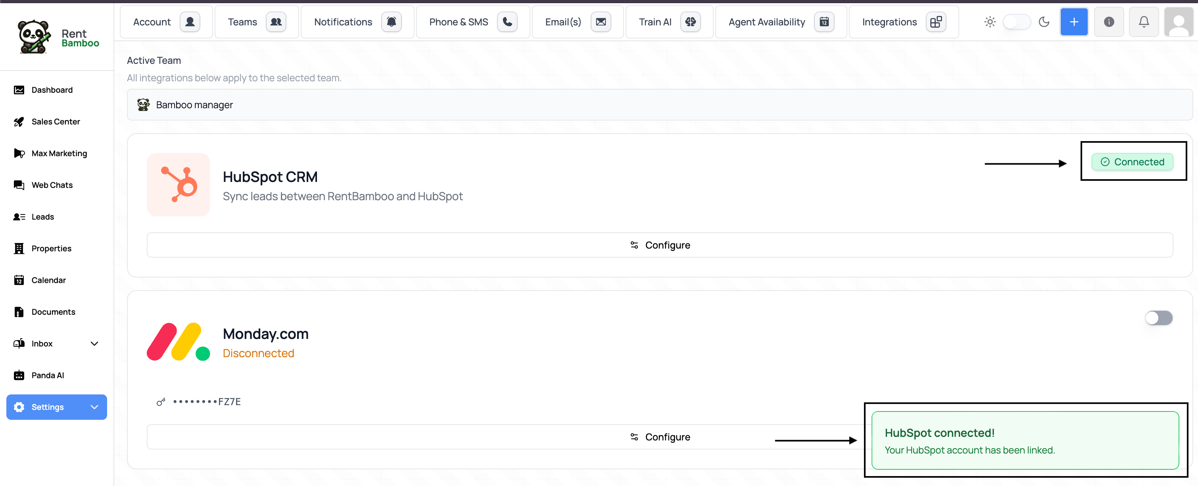
Task: Click the Calendar sidebar icon
Action: tap(19, 280)
